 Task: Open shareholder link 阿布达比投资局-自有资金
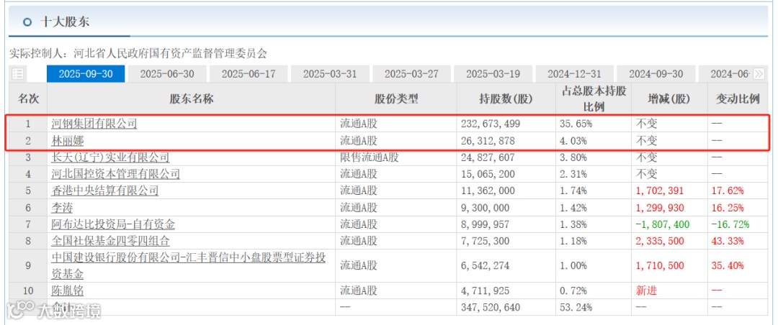point(113,224)
